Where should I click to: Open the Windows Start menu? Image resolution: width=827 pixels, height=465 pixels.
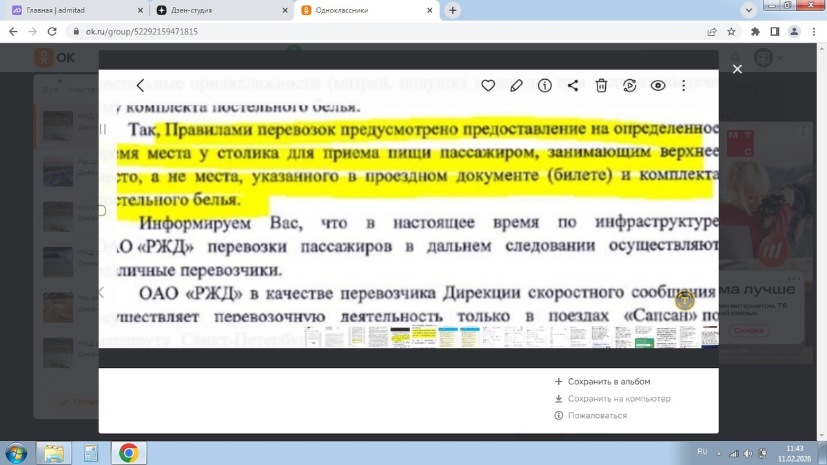tap(15, 453)
